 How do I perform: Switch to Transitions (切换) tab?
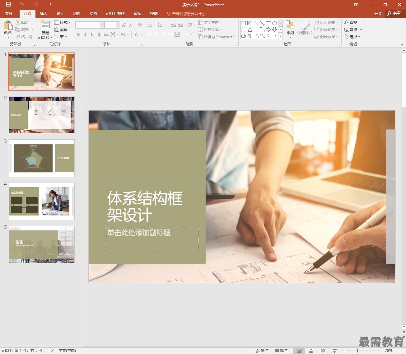point(77,14)
